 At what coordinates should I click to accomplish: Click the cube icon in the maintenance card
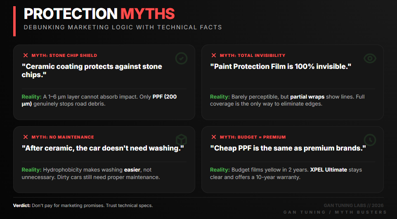[x=182, y=140]
